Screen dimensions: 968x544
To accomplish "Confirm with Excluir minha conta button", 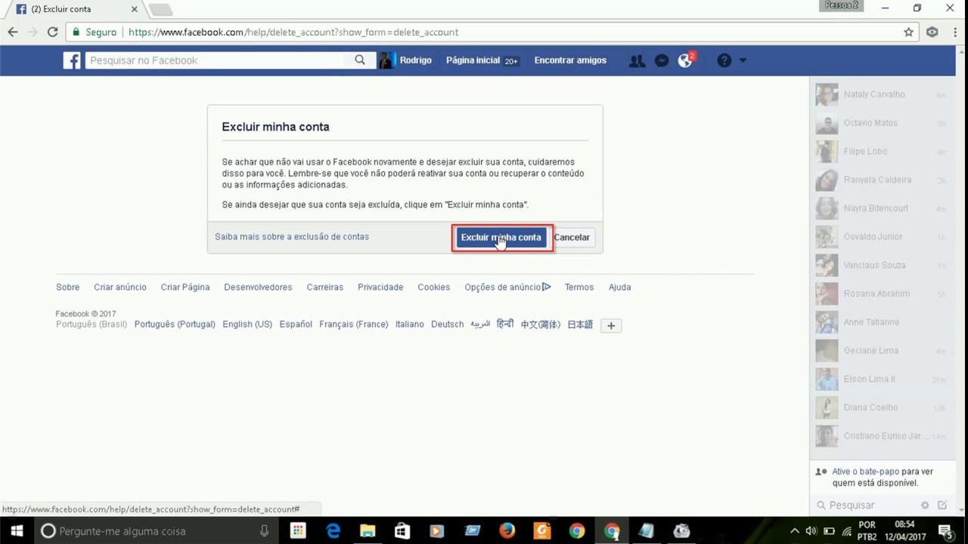I will coord(501,237).
